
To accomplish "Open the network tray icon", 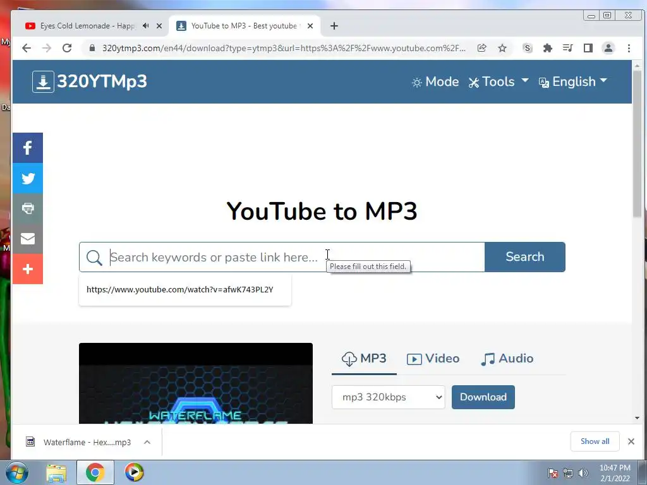I will pos(568,473).
